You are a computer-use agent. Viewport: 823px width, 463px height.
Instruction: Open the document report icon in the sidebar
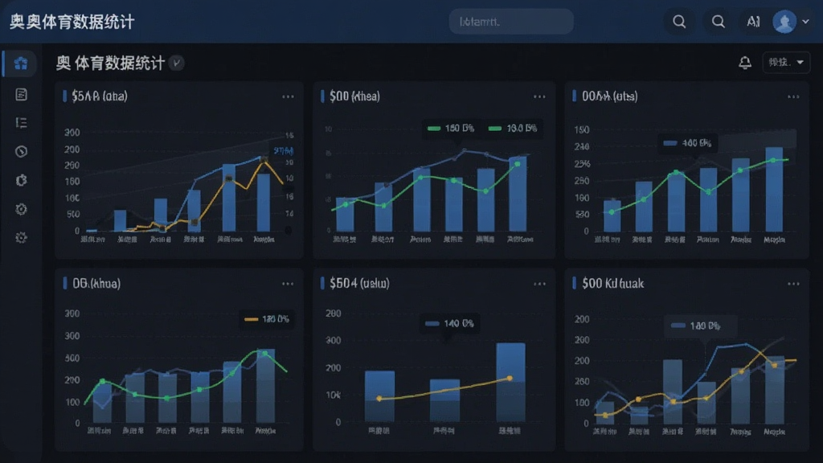[21, 95]
